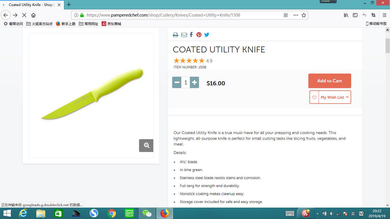Go to Firefox home page

[33, 15]
